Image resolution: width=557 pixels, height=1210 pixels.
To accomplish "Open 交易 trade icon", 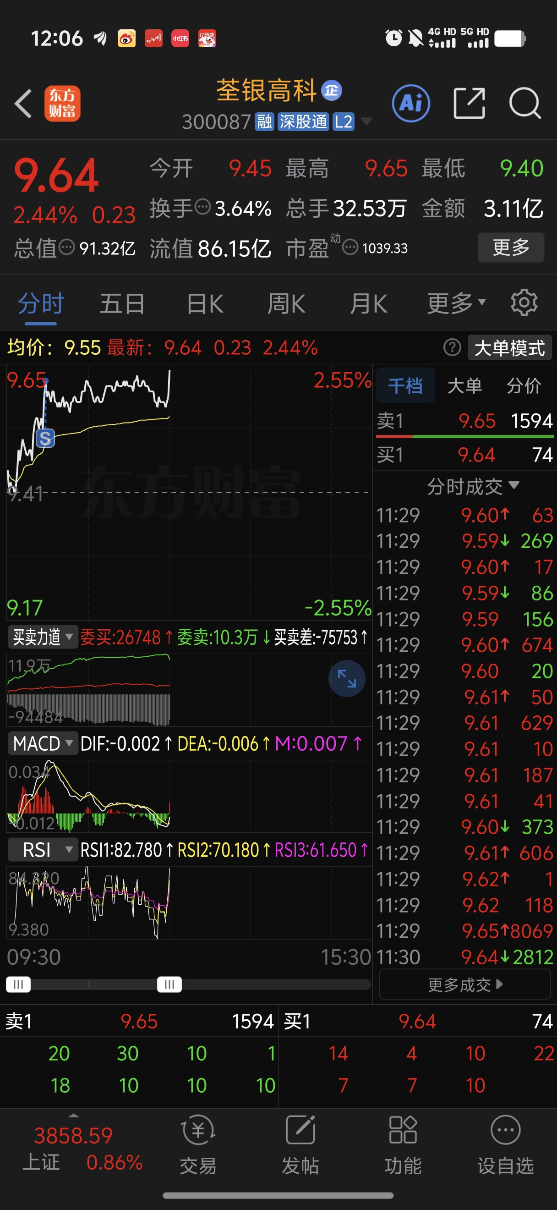I will (x=198, y=1146).
